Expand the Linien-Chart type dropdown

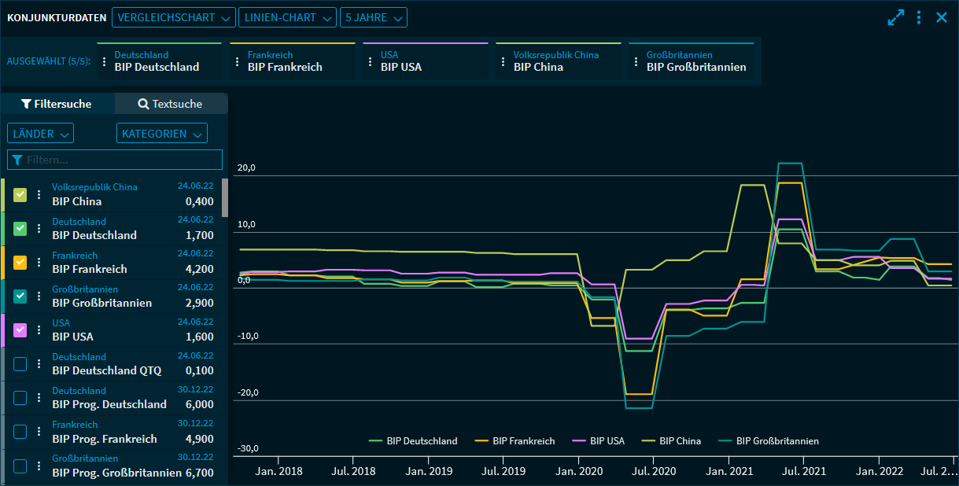[x=287, y=17]
